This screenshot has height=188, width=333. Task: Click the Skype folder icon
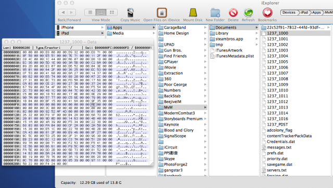pos(161,159)
